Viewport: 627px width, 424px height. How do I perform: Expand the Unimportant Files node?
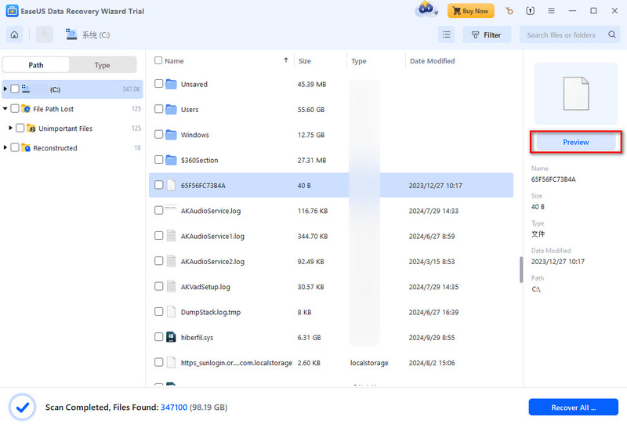point(11,129)
